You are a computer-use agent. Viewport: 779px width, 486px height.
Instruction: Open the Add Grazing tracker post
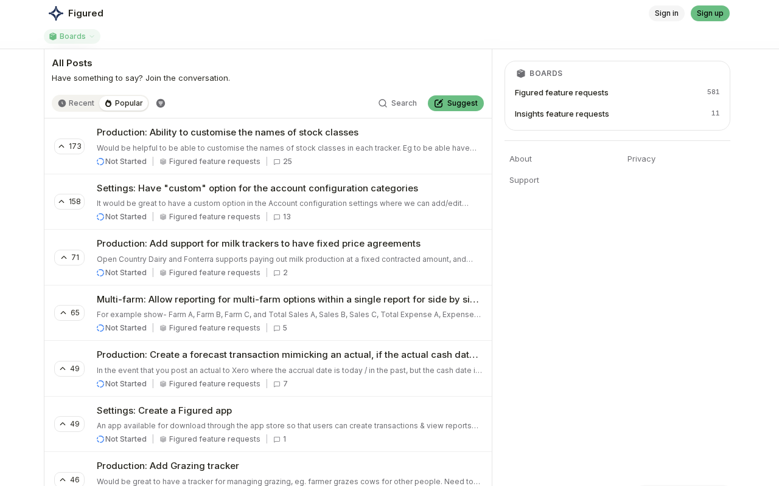pos(168,466)
